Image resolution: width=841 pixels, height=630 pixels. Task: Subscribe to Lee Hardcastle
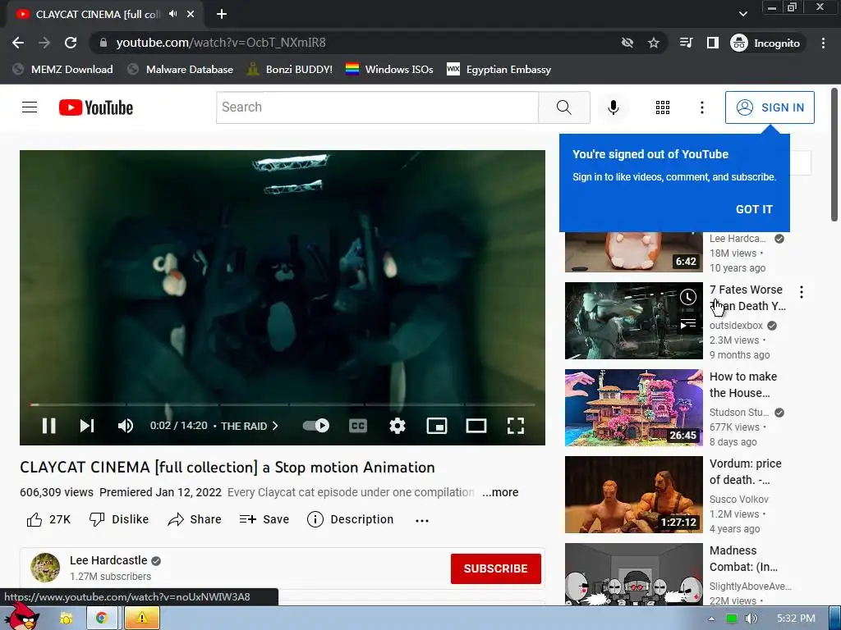point(495,568)
